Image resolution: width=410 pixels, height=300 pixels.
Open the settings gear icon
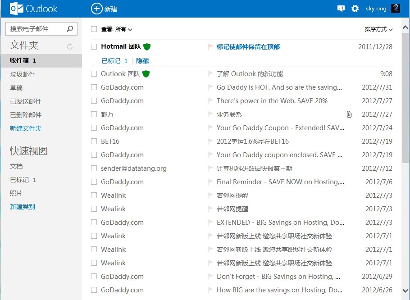coord(355,9)
